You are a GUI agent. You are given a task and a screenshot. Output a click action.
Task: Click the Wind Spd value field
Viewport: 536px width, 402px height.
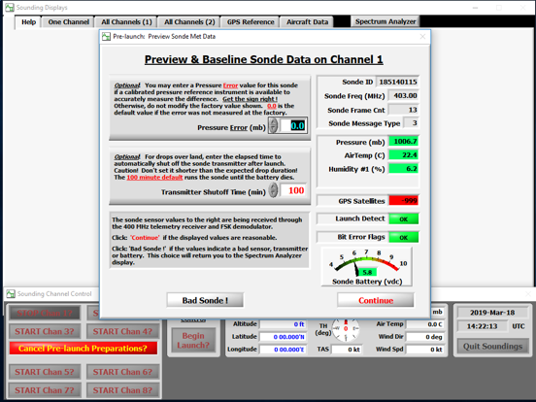pos(425,350)
